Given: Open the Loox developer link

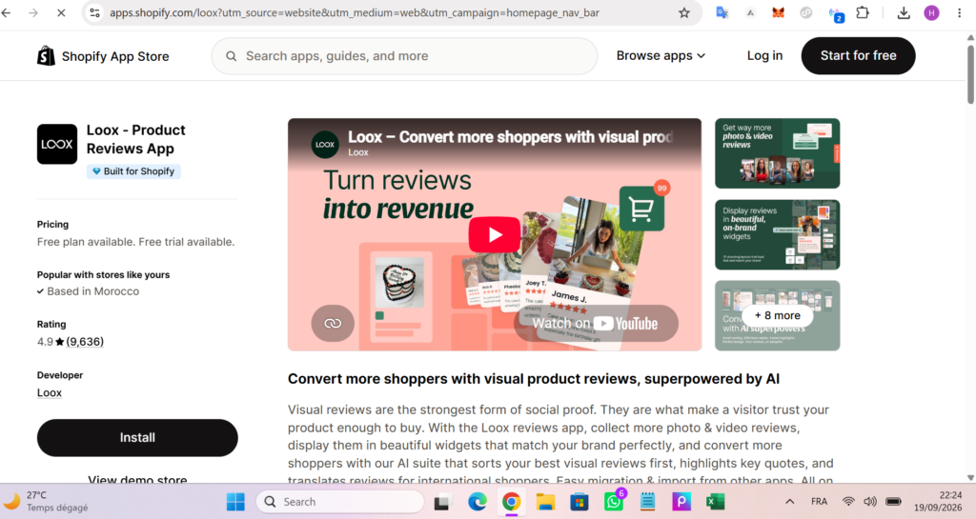Looking at the screenshot, I should [50, 393].
